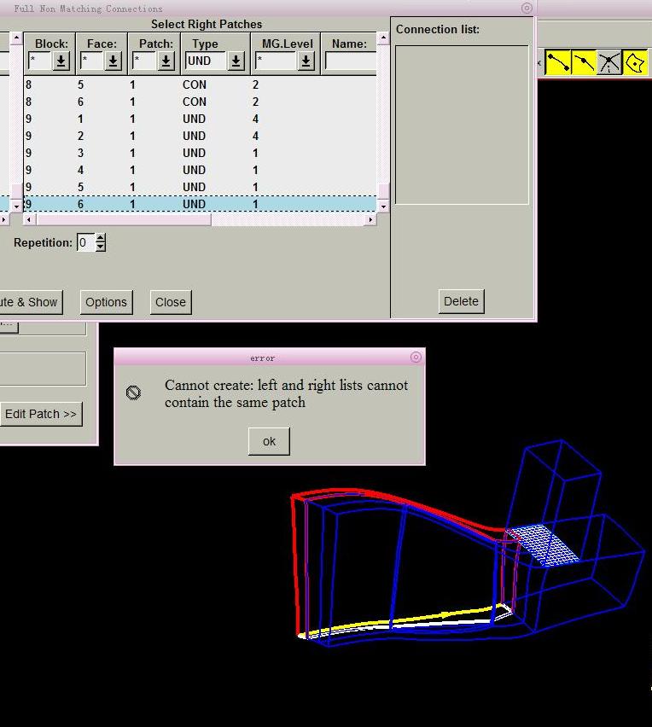Viewport: 652px width, 727px height.
Task: Open the Block filter dropdown
Action: click(61, 61)
